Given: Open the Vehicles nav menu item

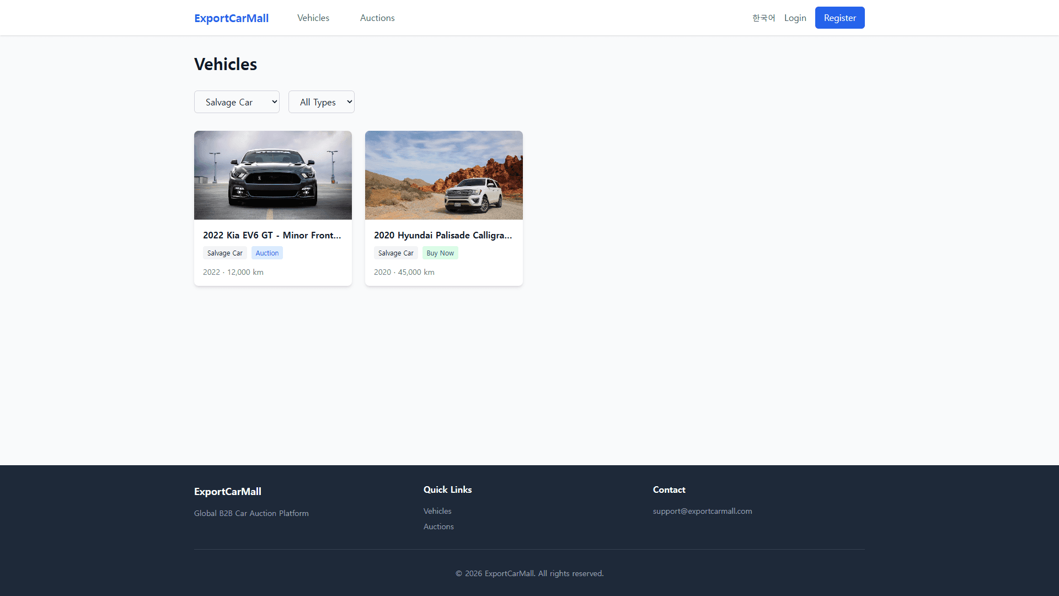Looking at the screenshot, I should point(313,18).
